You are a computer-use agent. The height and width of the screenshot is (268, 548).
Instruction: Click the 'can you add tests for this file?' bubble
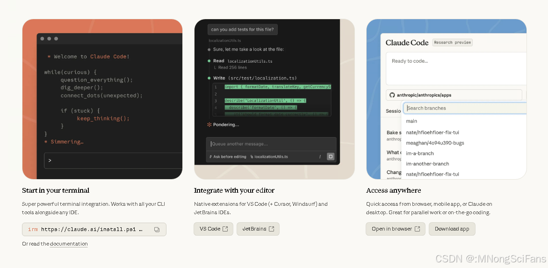point(243,29)
